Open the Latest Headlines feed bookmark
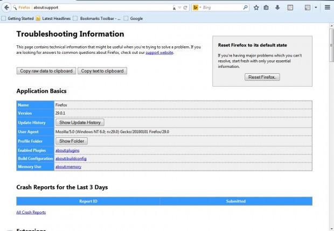Screen dimensions: 334x231 pyautogui.click(x=53, y=18)
